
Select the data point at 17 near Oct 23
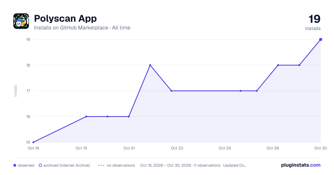pos(171,91)
